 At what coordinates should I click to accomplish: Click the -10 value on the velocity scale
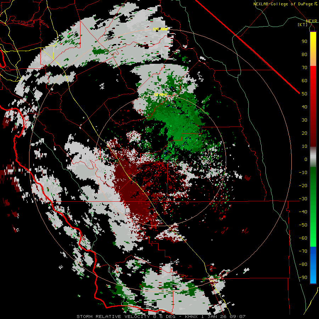[x=303, y=173]
